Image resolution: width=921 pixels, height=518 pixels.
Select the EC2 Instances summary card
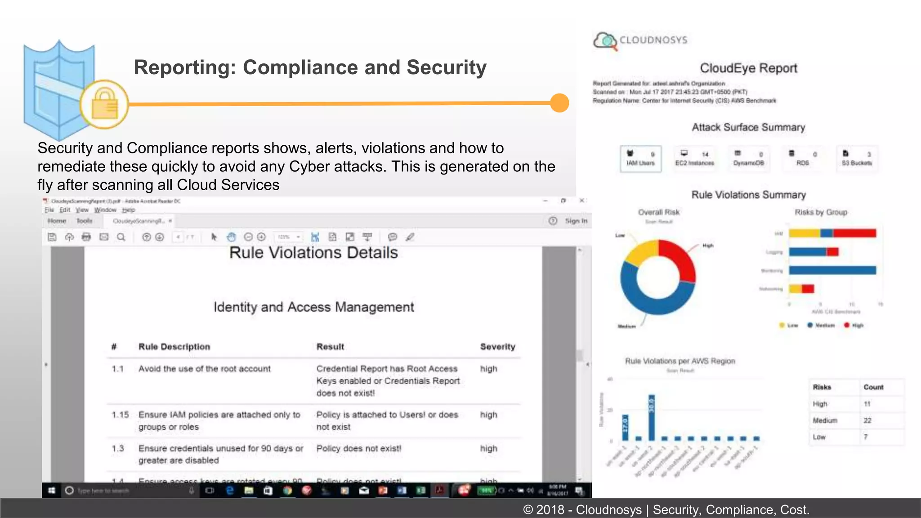tap(695, 159)
